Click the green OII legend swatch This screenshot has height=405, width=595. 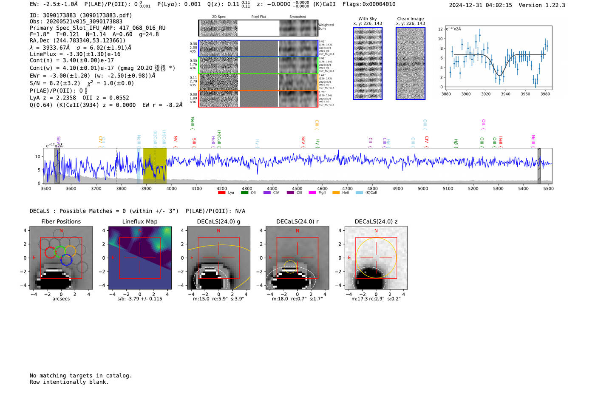[244, 193]
